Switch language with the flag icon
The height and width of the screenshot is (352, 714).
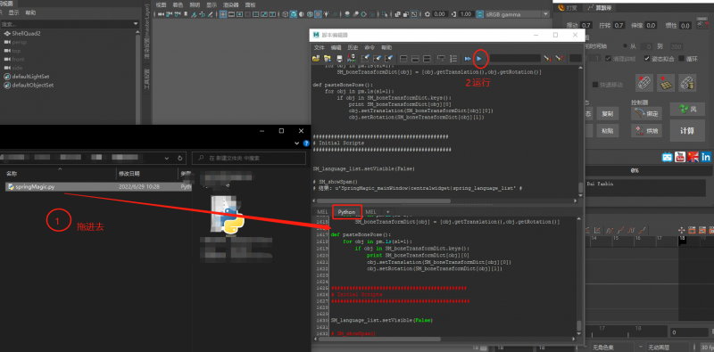(693, 158)
